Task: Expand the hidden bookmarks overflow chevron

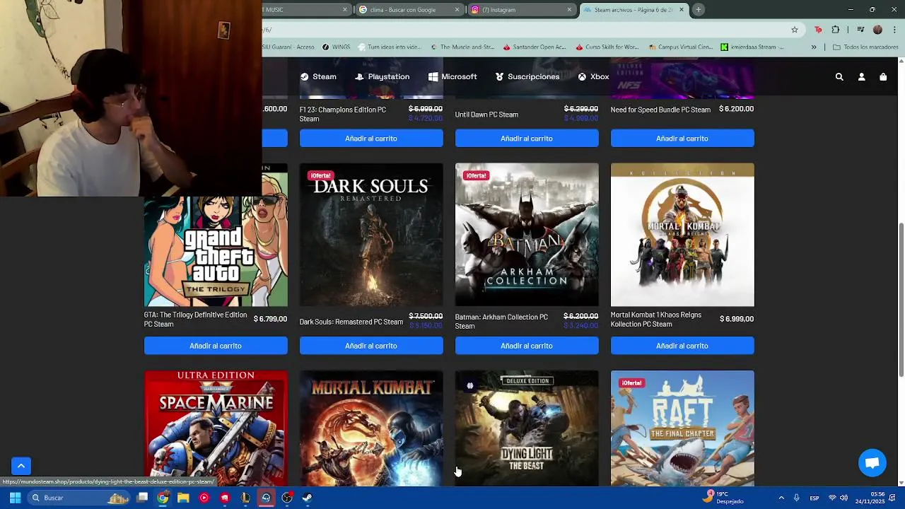Action: point(814,47)
